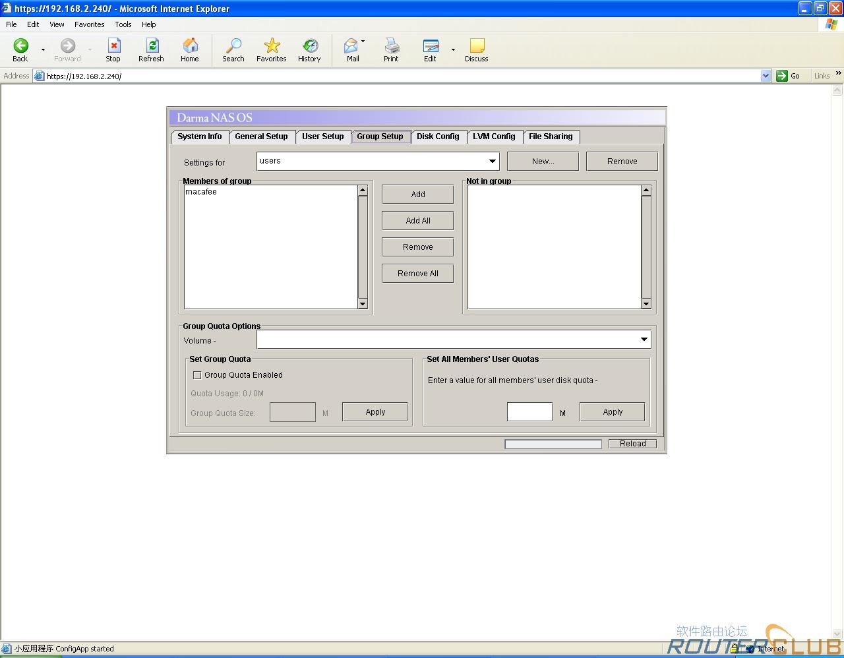Open the Favorites menu
844x658 pixels.
[x=90, y=24]
